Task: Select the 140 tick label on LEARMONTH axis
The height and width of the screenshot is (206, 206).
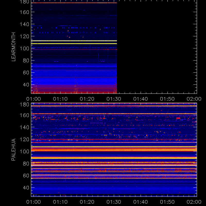Action: (24, 24)
